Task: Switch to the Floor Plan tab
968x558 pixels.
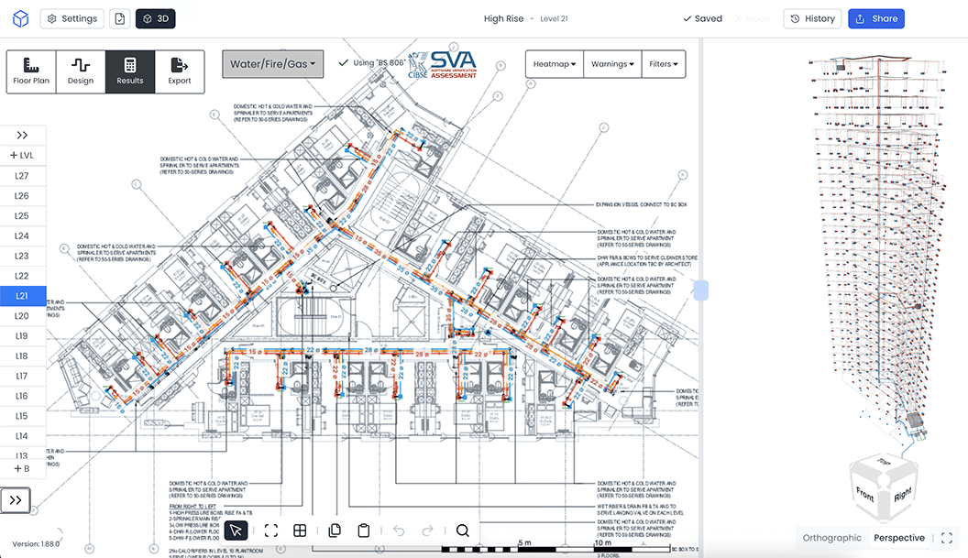Action: click(x=31, y=71)
